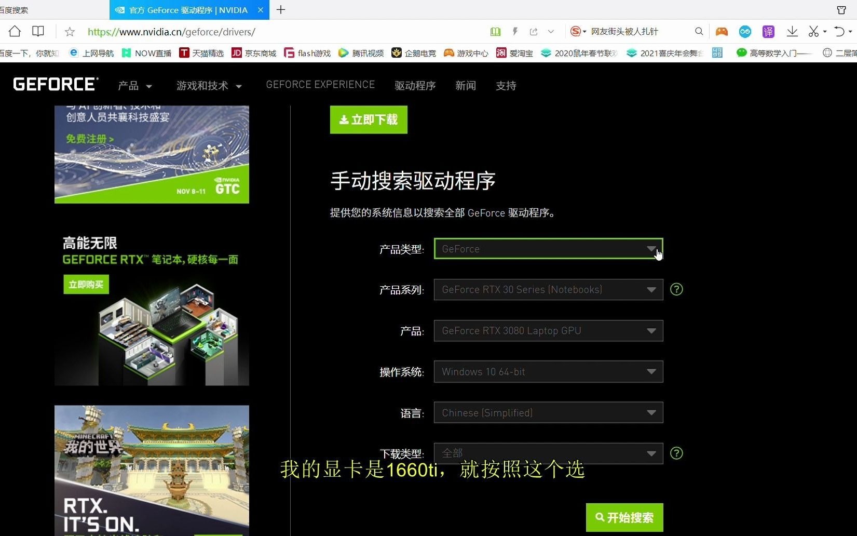Viewport: 857px width, 536px height.
Task: Open the 产品类型 GeForce dropdown
Action: click(548, 249)
